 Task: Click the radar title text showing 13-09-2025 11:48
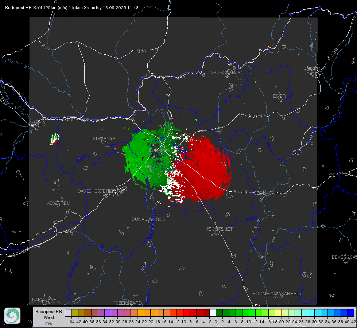(x=72, y=8)
